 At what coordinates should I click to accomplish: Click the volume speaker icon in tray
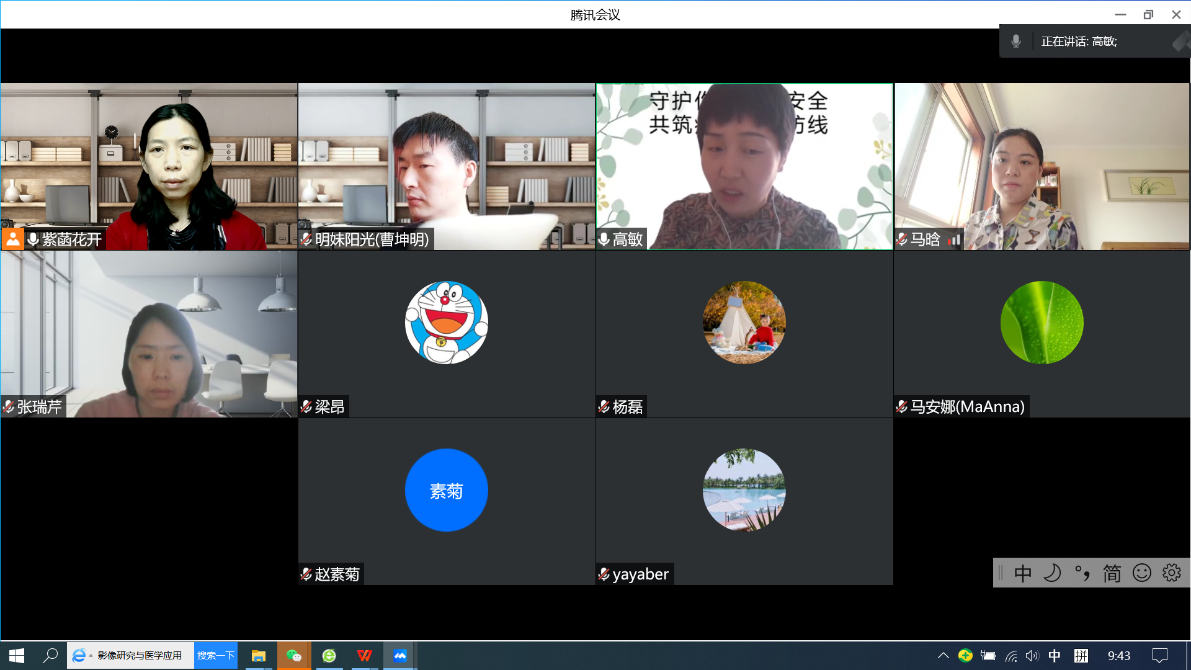(1032, 656)
